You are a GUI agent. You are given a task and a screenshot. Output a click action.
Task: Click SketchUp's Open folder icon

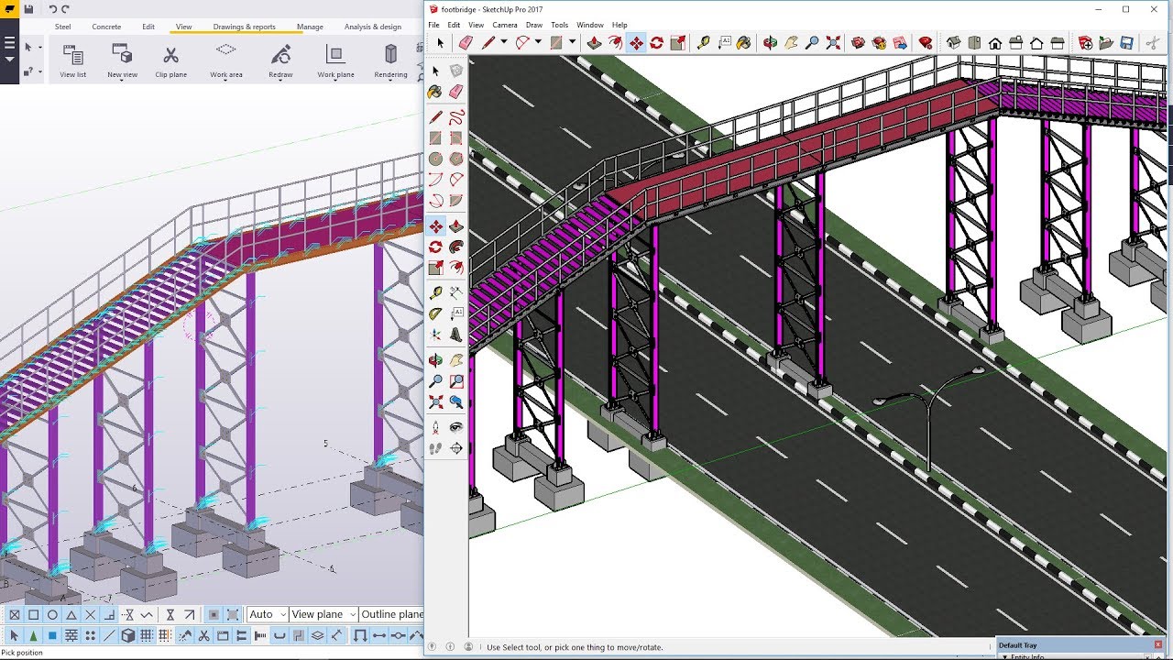(x=1106, y=43)
